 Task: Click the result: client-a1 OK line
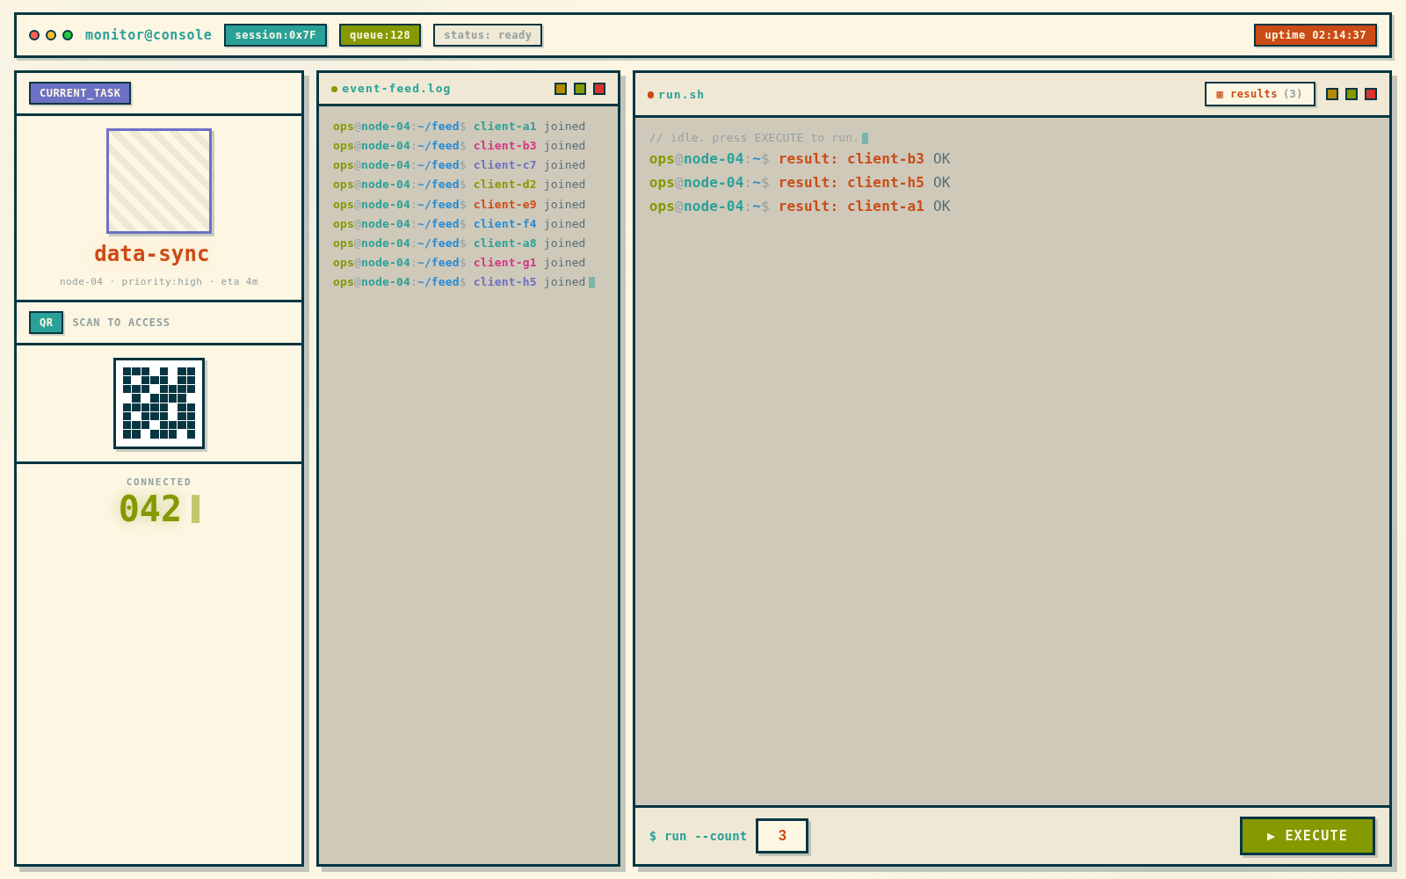[800, 207]
